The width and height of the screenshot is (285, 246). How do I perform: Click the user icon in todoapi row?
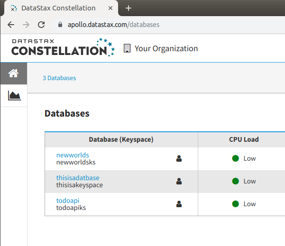(179, 204)
